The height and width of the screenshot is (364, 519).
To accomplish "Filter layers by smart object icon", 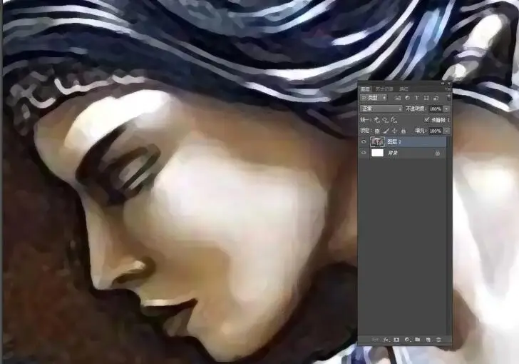I will (436, 98).
